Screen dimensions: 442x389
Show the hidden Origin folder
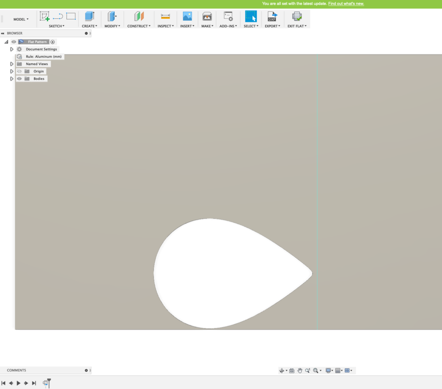(x=19, y=71)
